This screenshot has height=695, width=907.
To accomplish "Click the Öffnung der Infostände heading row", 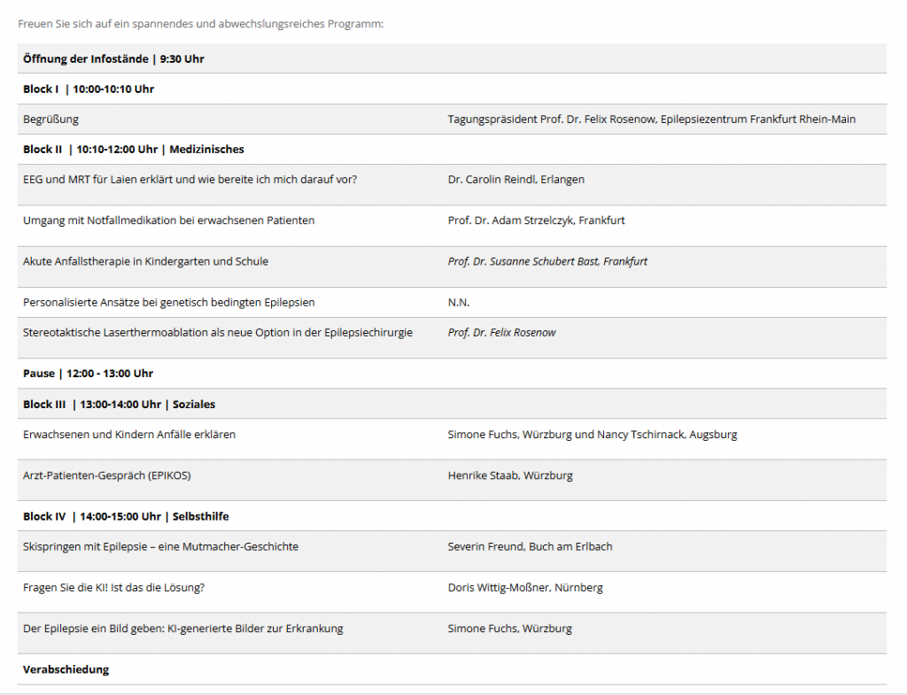I will (452, 58).
